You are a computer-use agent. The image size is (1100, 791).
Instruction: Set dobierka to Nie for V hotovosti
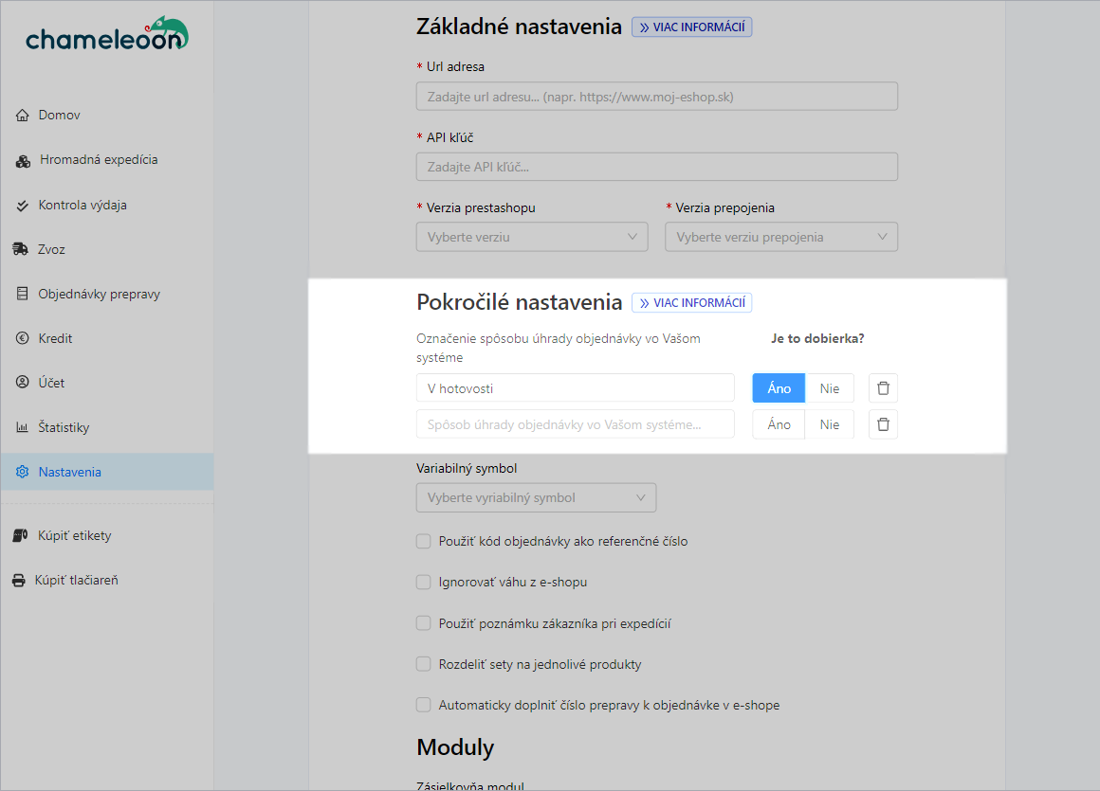point(830,387)
